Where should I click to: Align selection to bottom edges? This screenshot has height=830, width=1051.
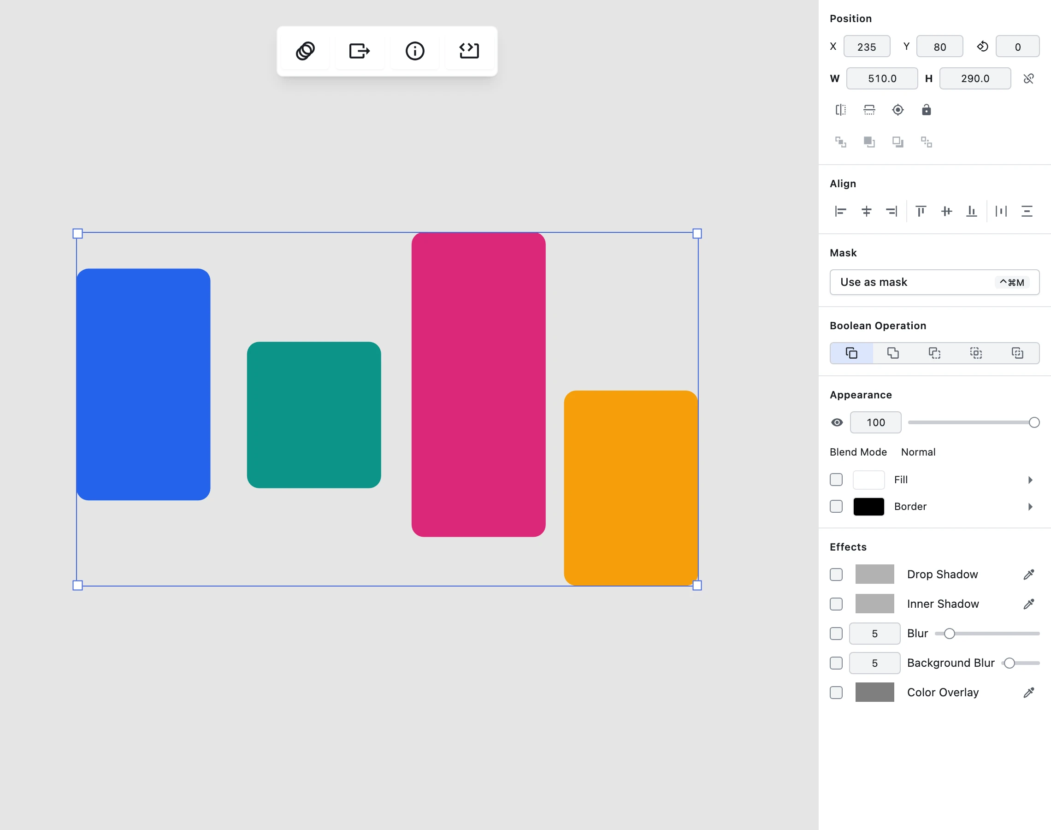(x=972, y=211)
